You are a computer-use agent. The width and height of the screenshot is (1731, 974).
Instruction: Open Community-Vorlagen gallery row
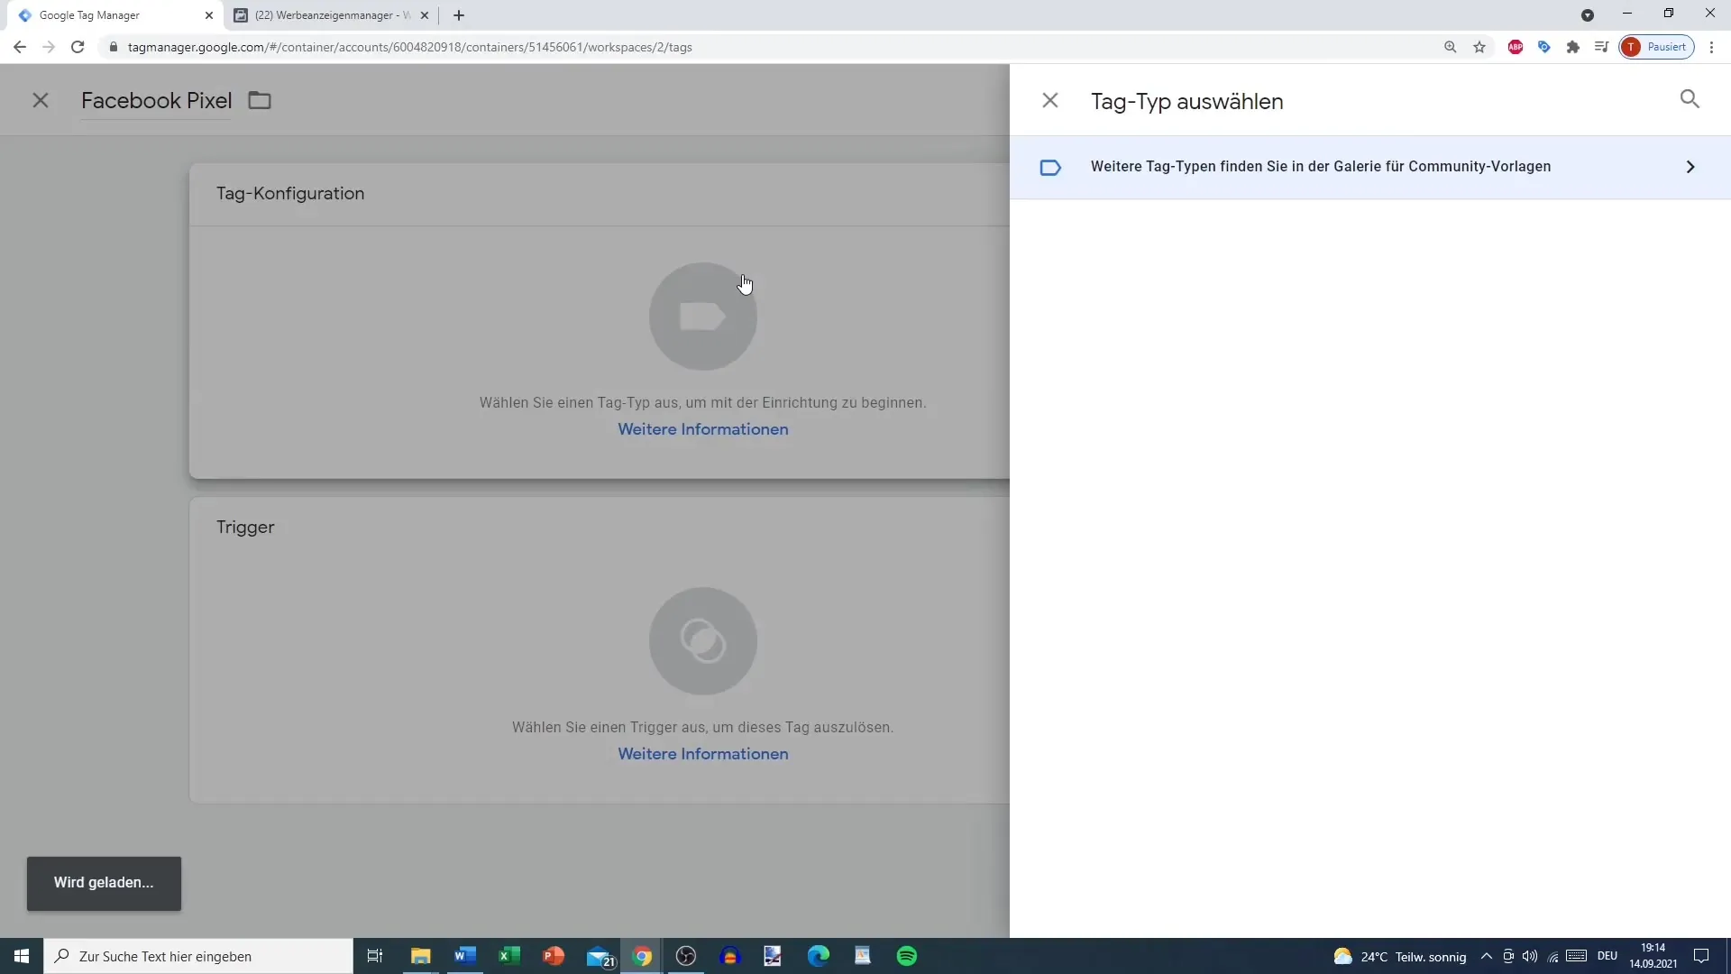1369,167
